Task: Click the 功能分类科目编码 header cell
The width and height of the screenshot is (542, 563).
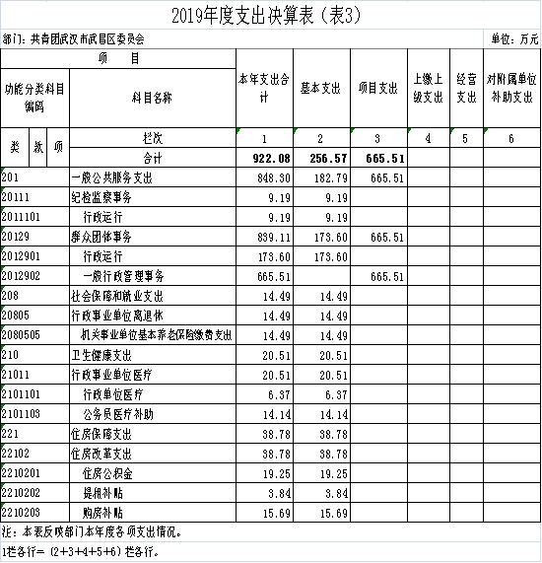Action: tap(34, 98)
